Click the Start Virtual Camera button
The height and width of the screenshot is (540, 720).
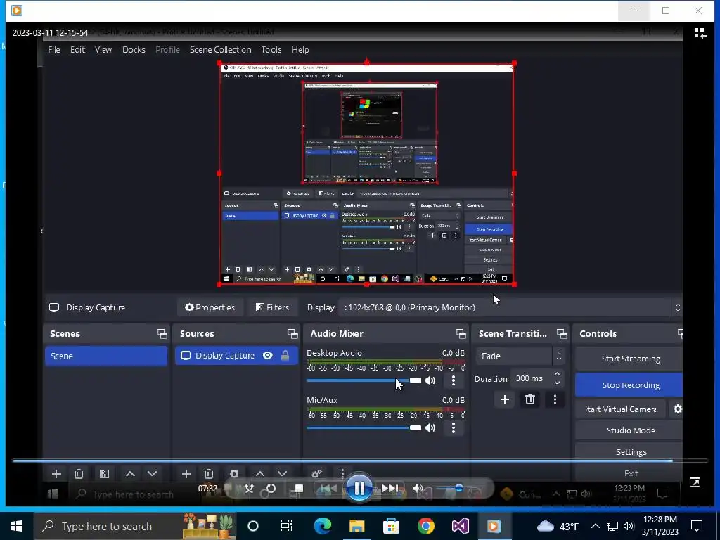(x=620, y=409)
